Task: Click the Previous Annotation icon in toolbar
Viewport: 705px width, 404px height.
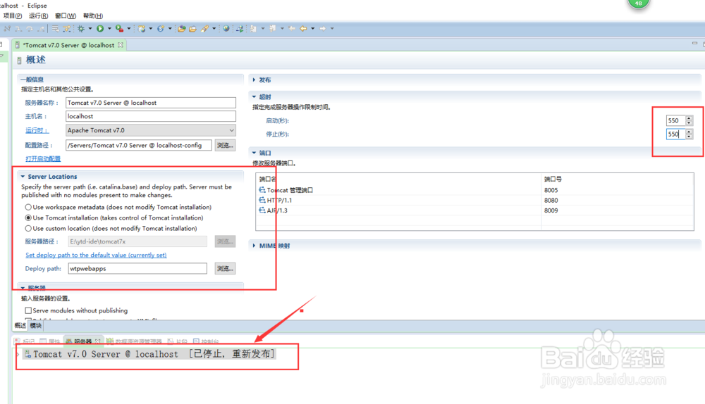Action: pyautogui.click(x=272, y=29)
